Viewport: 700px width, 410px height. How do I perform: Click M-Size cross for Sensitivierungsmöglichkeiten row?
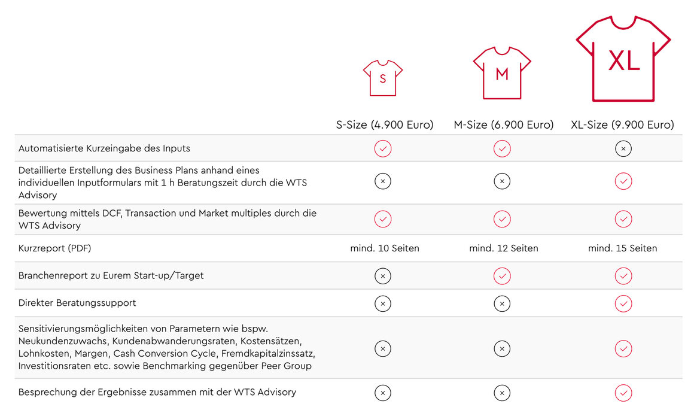[x=502, y=348]
